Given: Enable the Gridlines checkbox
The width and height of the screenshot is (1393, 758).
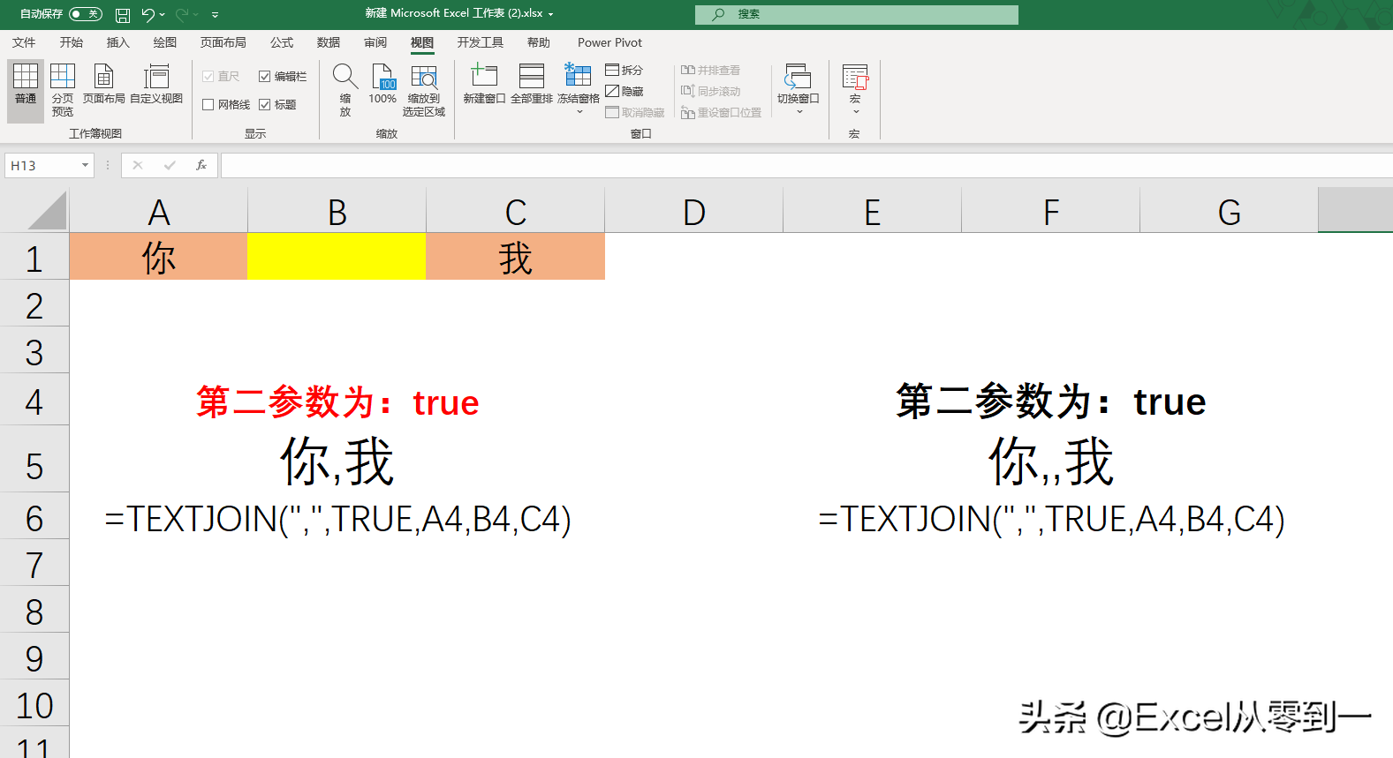Looking at the screenshot, I should [208, 105].
